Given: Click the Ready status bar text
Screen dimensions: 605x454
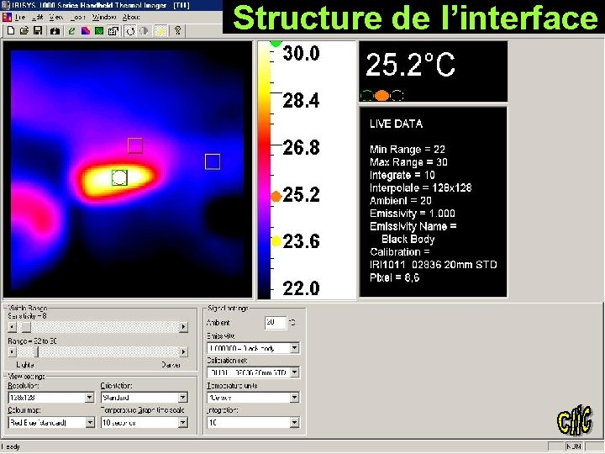Looking at the screenshot, I should (11, 446).
